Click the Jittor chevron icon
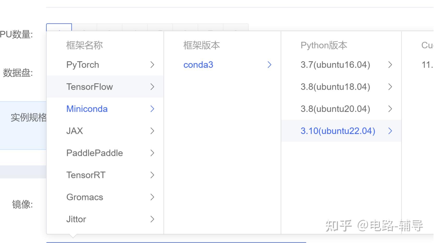Image resolution: width=434 pixels, height=243 pixels. pos(152,219)
